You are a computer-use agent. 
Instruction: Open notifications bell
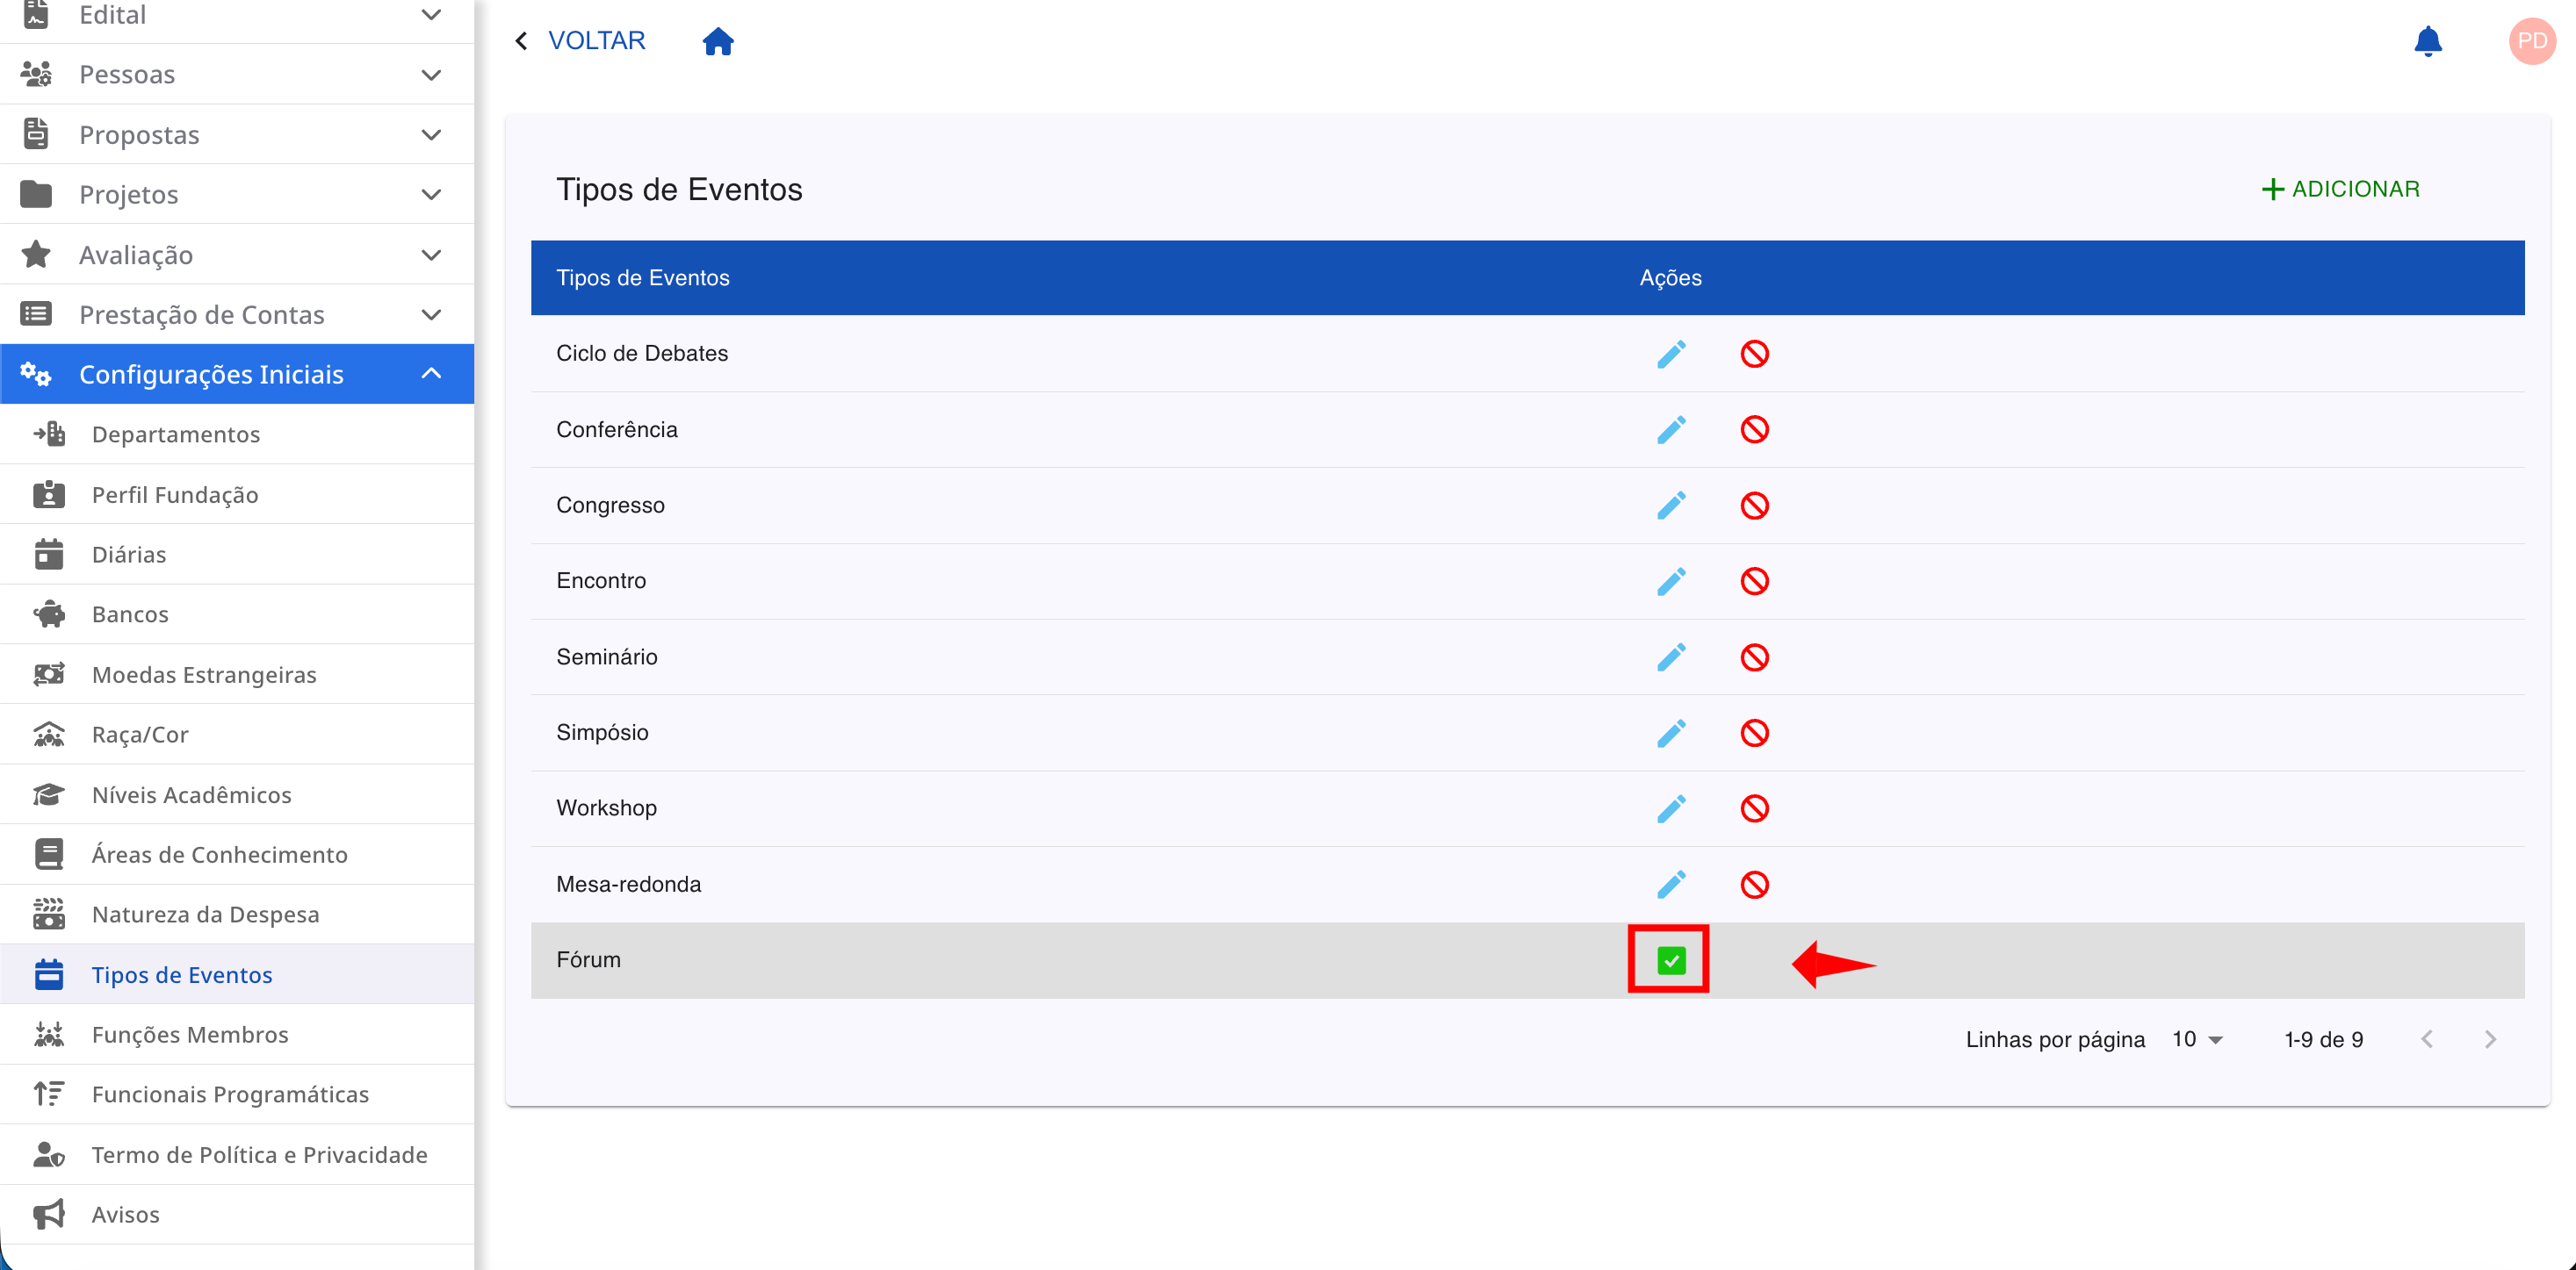tap(2427, 41)
